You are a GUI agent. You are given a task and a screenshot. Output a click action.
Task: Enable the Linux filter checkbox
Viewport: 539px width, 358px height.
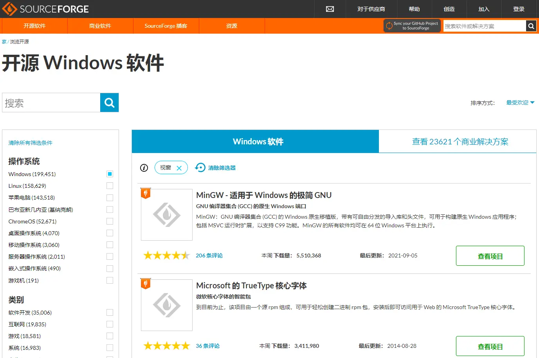click(110, 186)
